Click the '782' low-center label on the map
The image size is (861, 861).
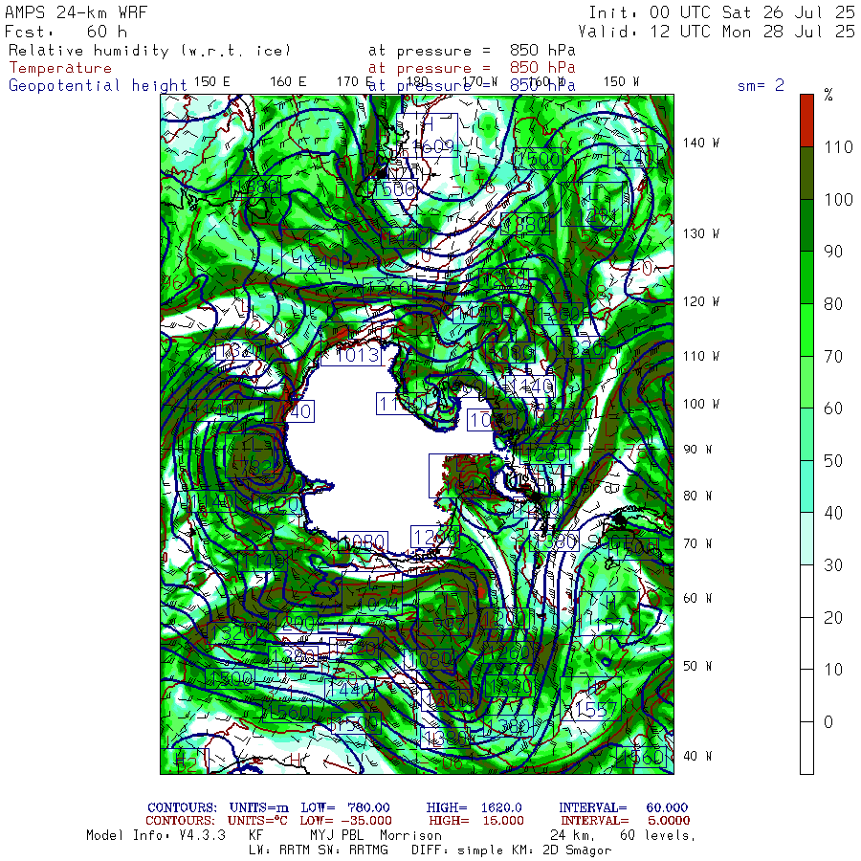[255, 467]
